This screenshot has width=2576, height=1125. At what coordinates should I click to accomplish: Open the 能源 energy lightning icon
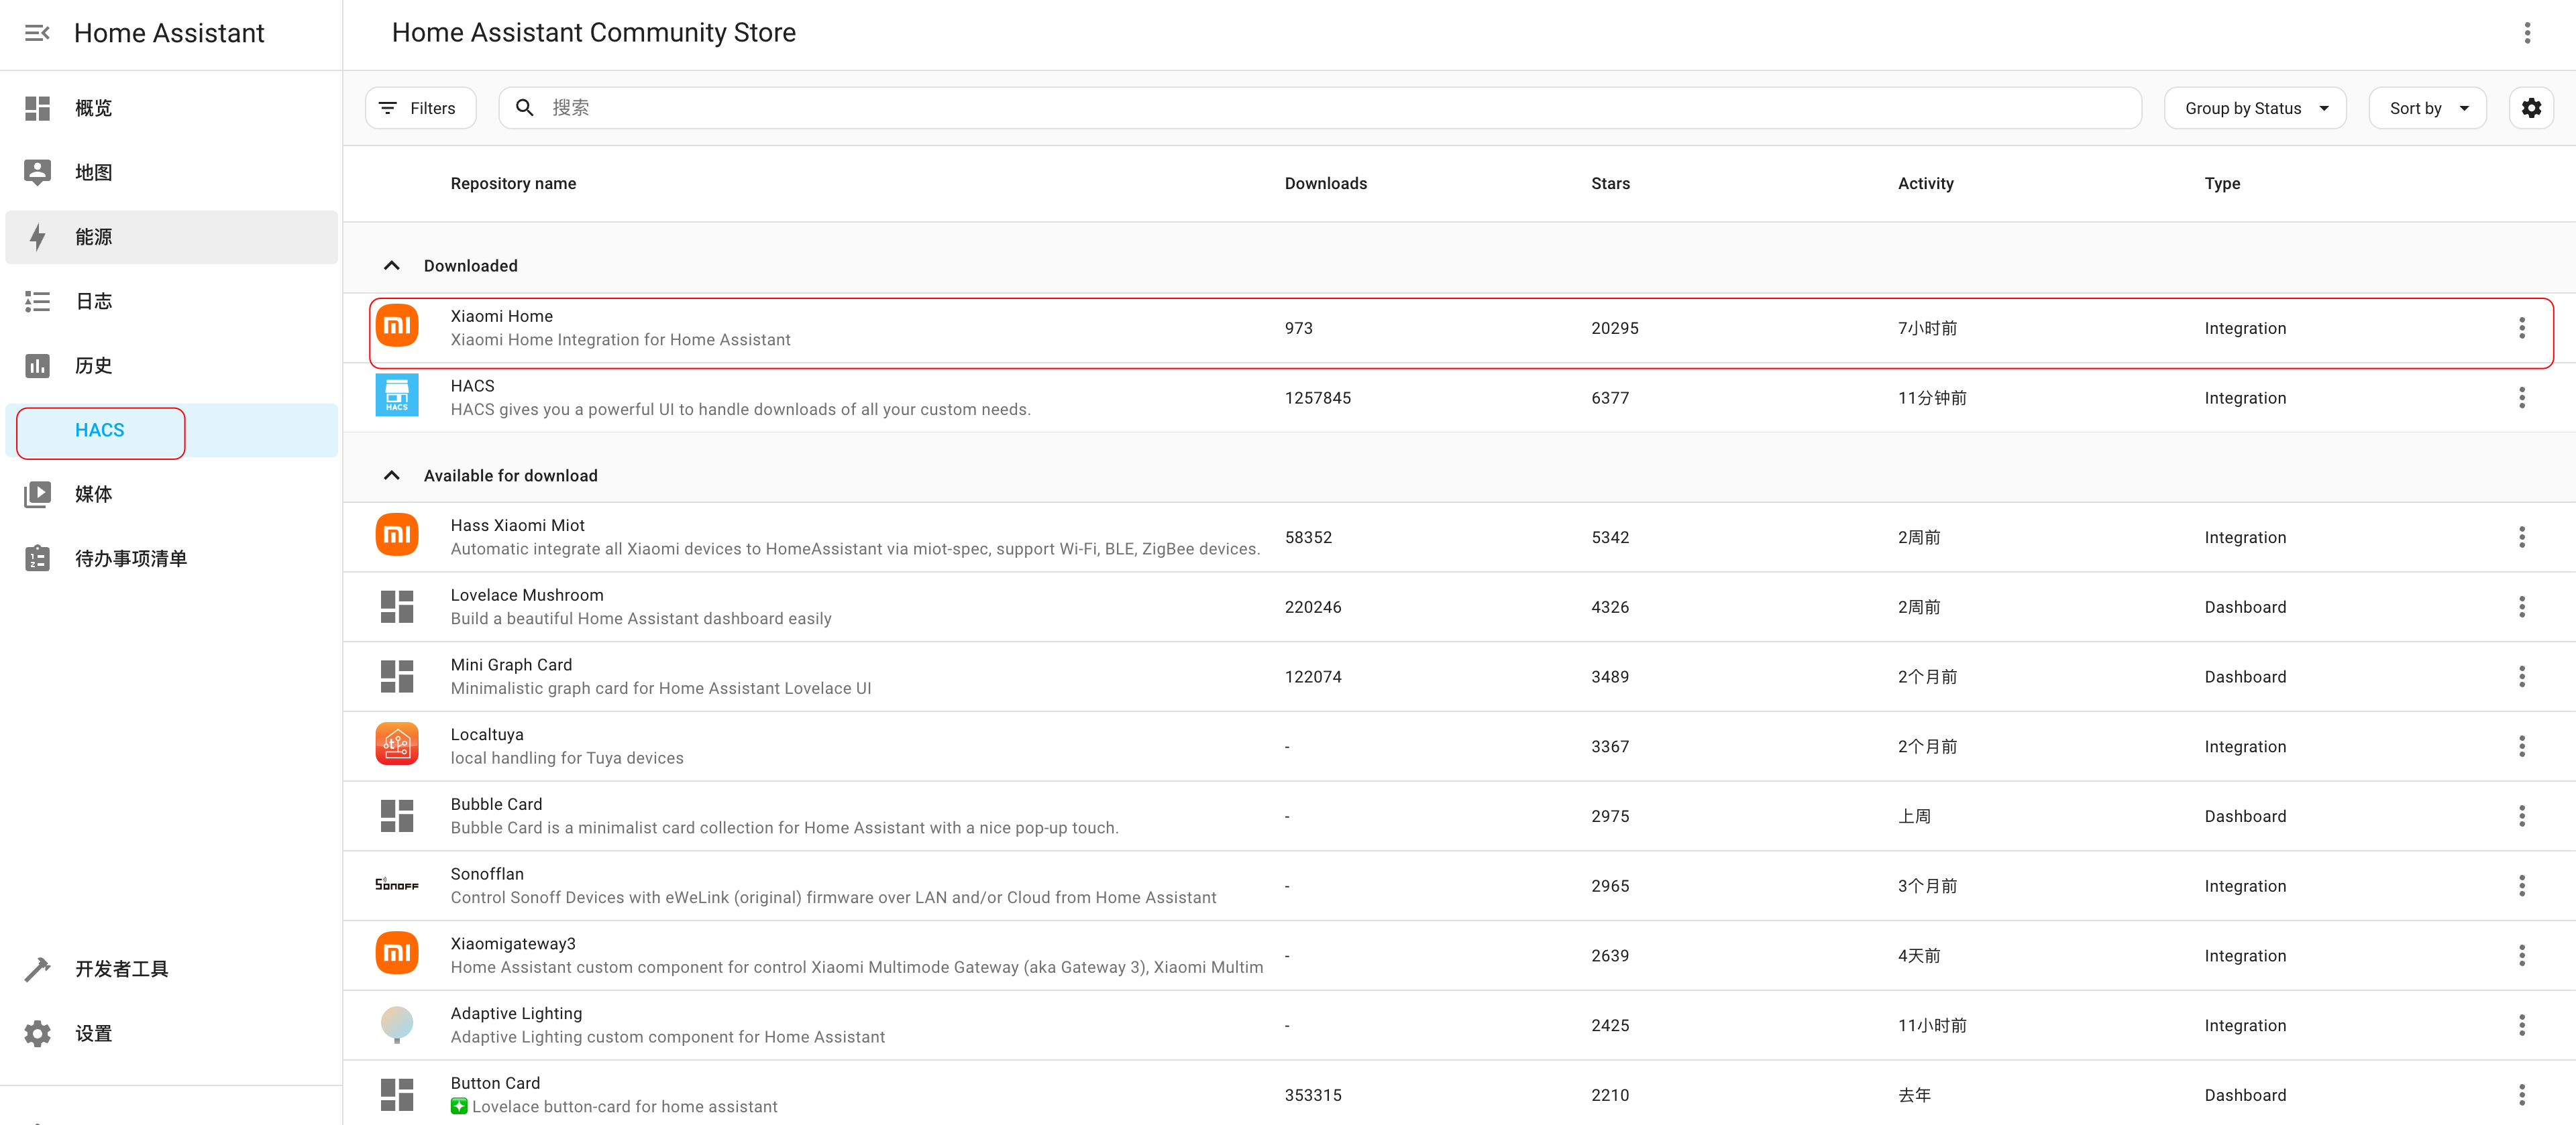coord(37,237)
